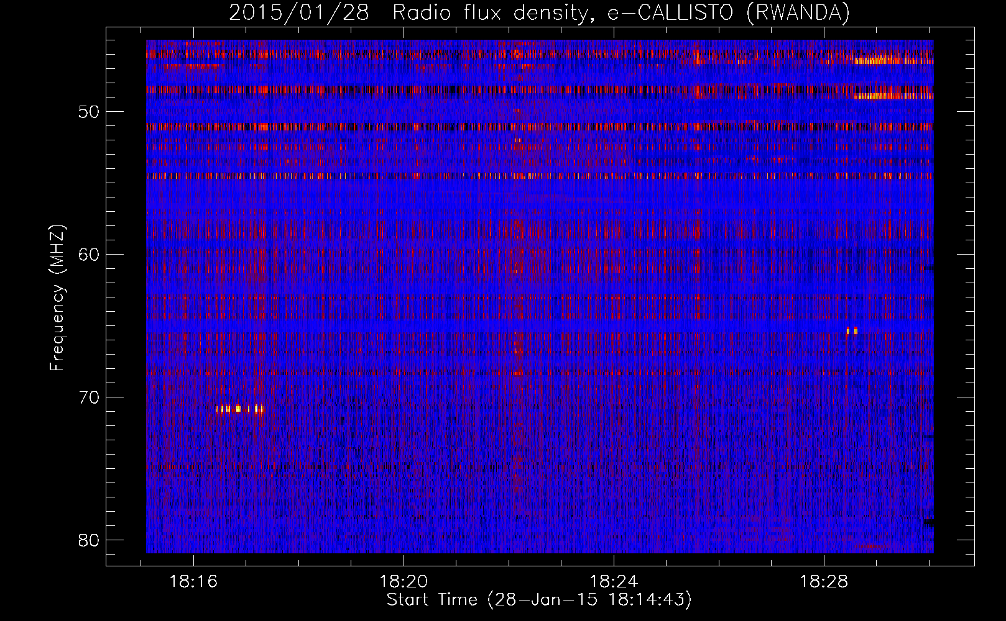1006x621 pixels.
Task: Click the plot title mentioning e-CALLISTO (RWANDA)
Action: click(538, 13)
